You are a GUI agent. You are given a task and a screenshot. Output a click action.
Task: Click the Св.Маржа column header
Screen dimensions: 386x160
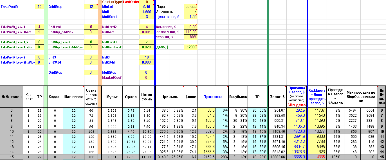(x=317, y=97)
